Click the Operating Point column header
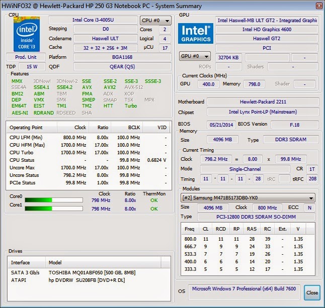 click(32, 128)
